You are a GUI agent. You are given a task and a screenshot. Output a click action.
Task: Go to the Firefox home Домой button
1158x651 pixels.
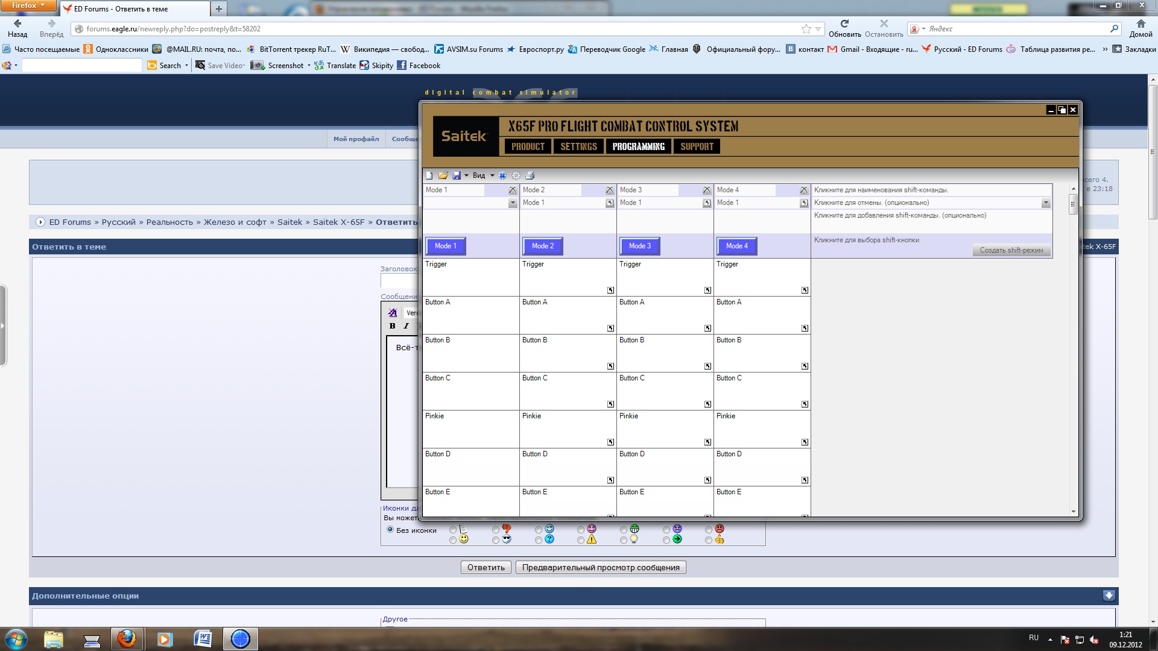coord(1141,28)
